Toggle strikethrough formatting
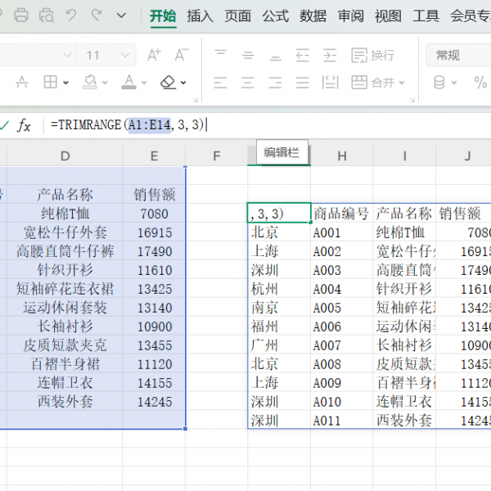491x491 pixels. [x=22, y=83]
